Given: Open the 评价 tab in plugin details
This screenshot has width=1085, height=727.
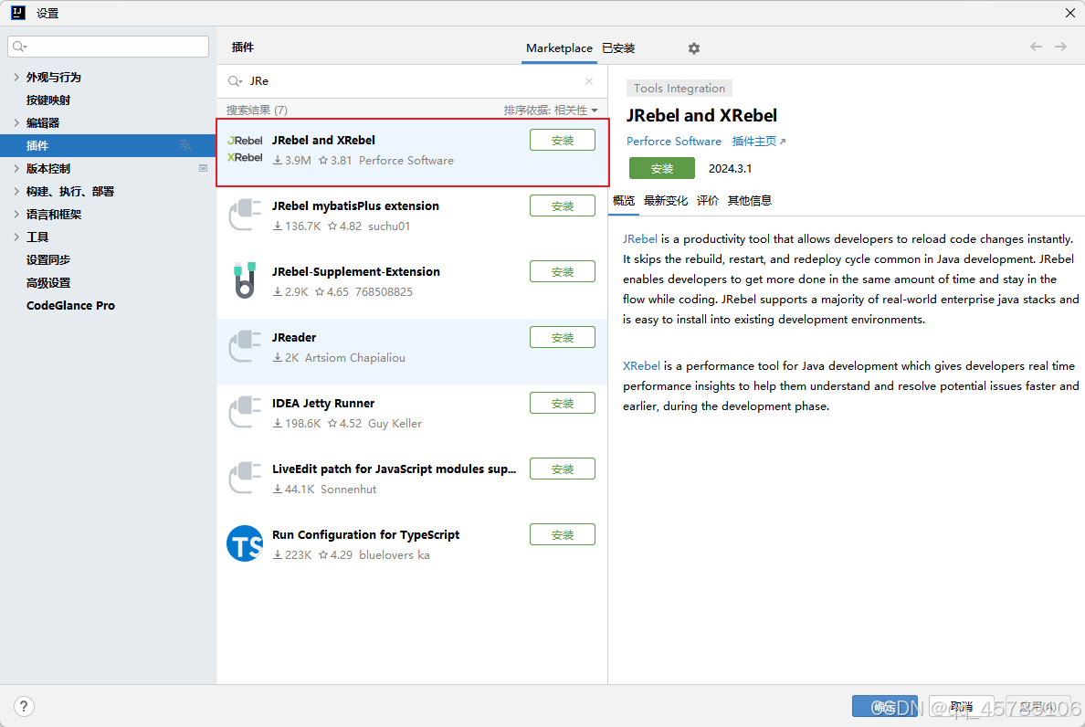Looking at the screenshot, I should click(707, 200).
